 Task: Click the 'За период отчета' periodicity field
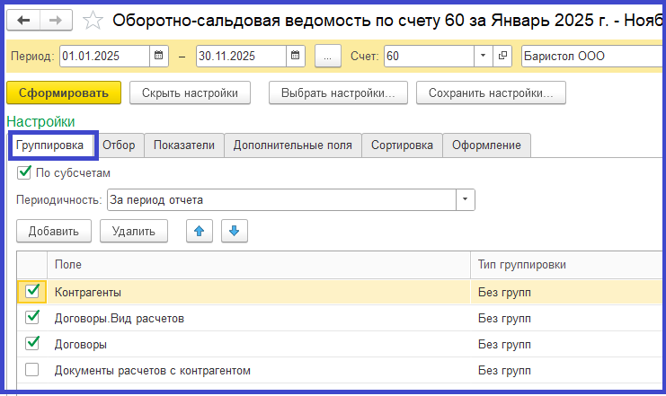pos(281,199)
